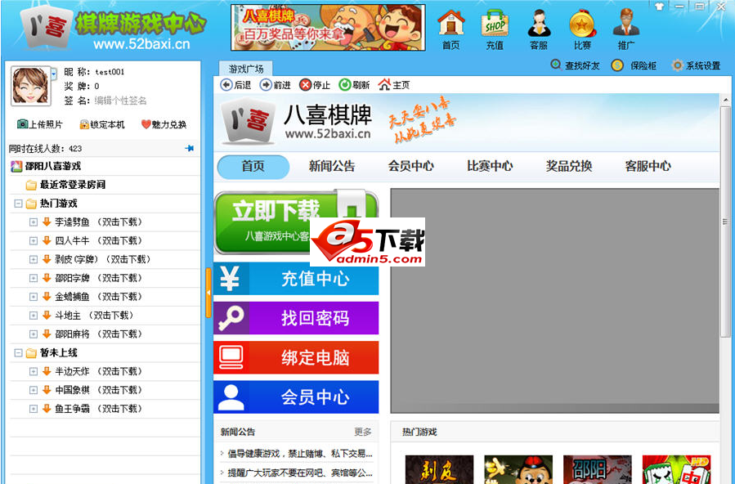Click the web page vertical scrollbar
735x484 pixels.
tap(726, 221)
